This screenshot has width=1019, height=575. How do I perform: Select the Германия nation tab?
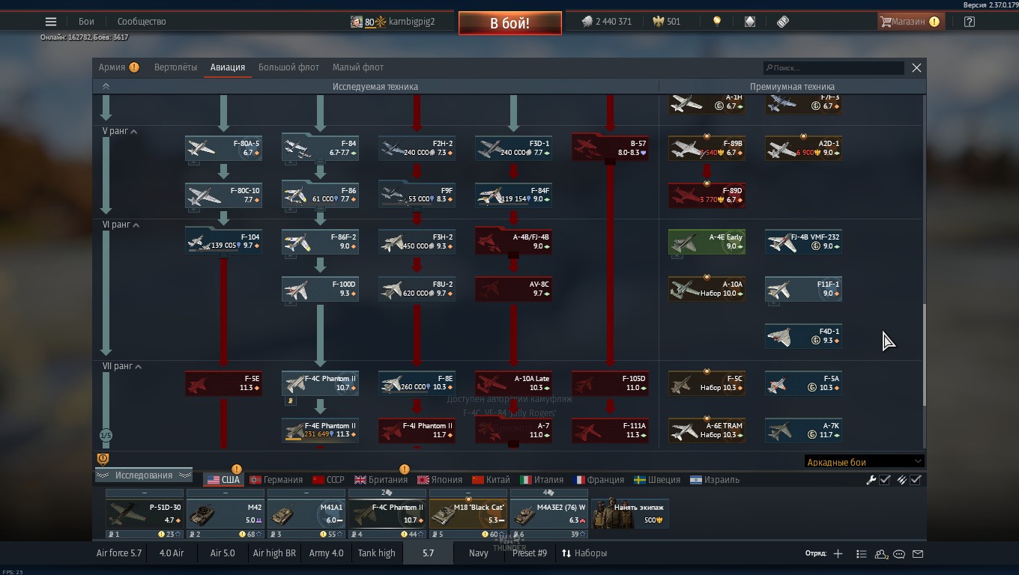[276, 480]
